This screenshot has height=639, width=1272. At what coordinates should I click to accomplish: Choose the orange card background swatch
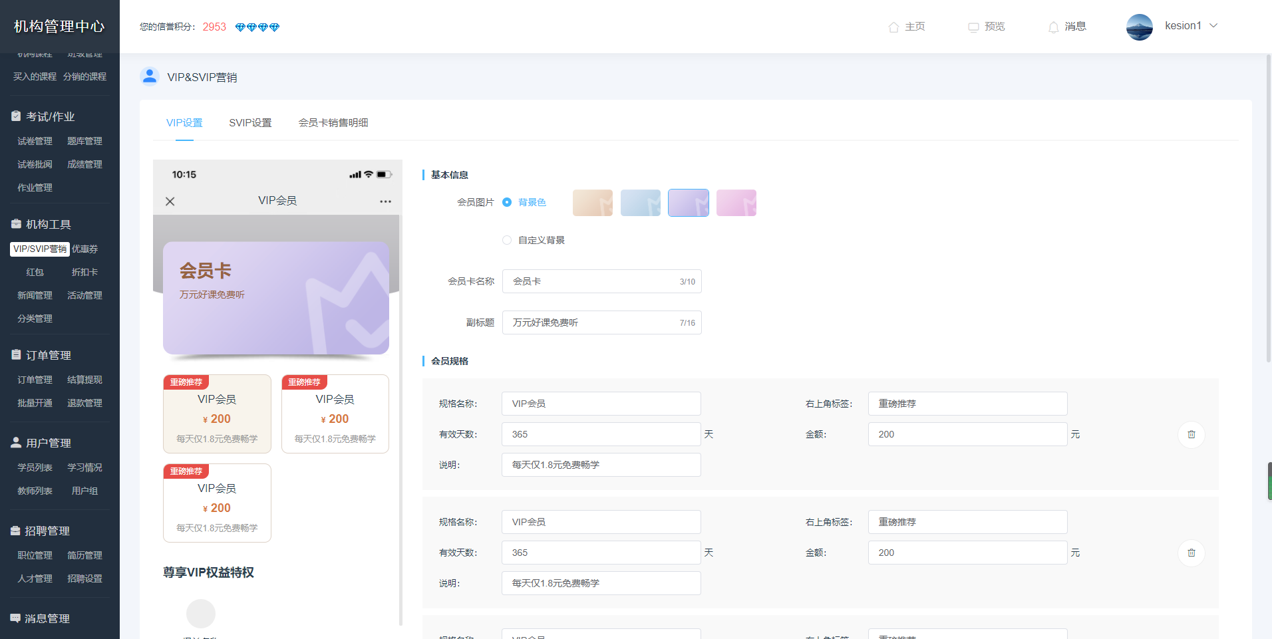click(x=592, y=203)
